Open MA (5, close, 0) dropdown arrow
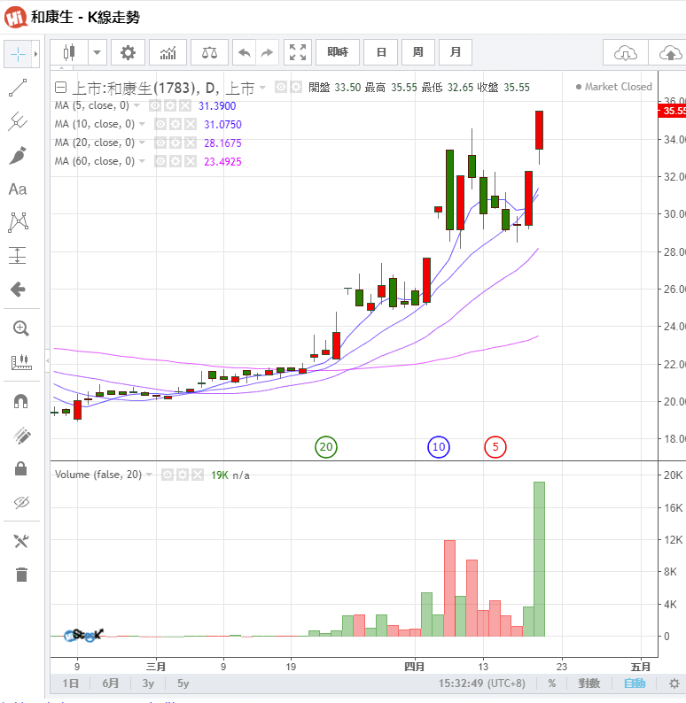Screen dimensions: 686x703 coord(136,106)
